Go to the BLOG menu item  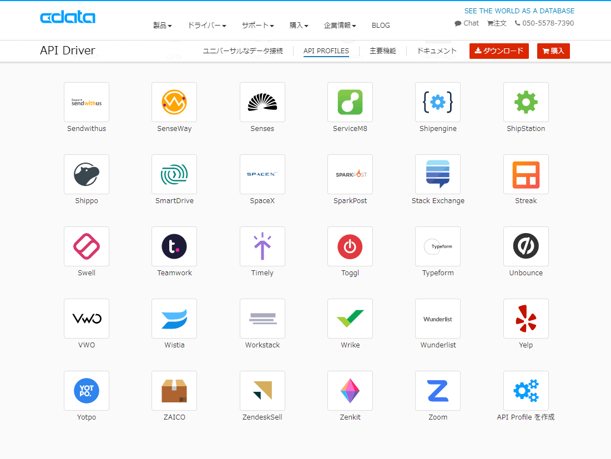(381, 26)
